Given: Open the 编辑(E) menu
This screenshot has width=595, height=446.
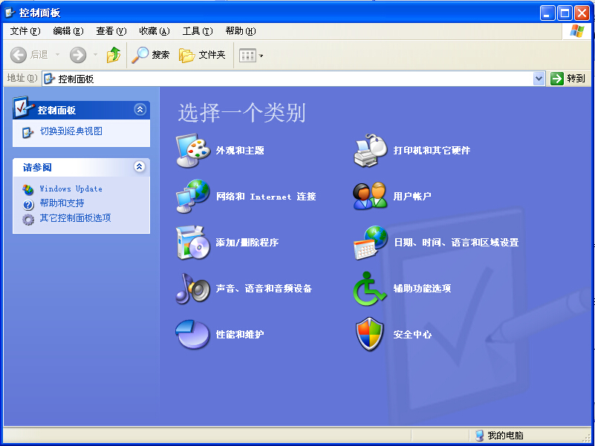Looking at the screenshot, I should 68,31.
